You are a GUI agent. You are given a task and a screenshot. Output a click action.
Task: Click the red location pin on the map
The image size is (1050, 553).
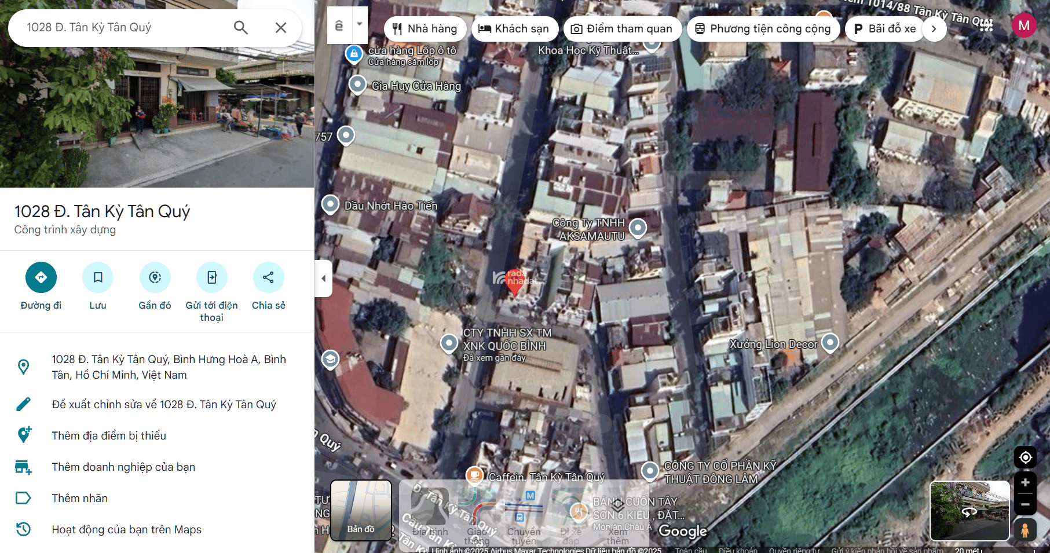point(514,282)
